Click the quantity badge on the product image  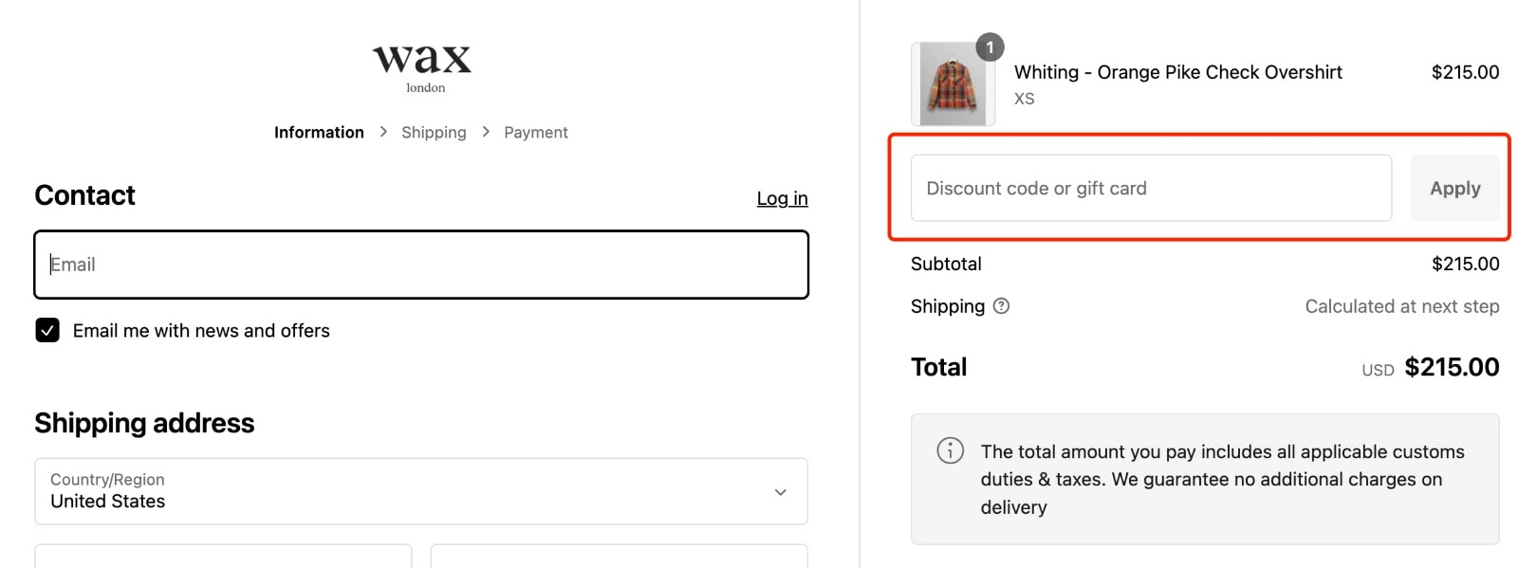tap(990, 47)
